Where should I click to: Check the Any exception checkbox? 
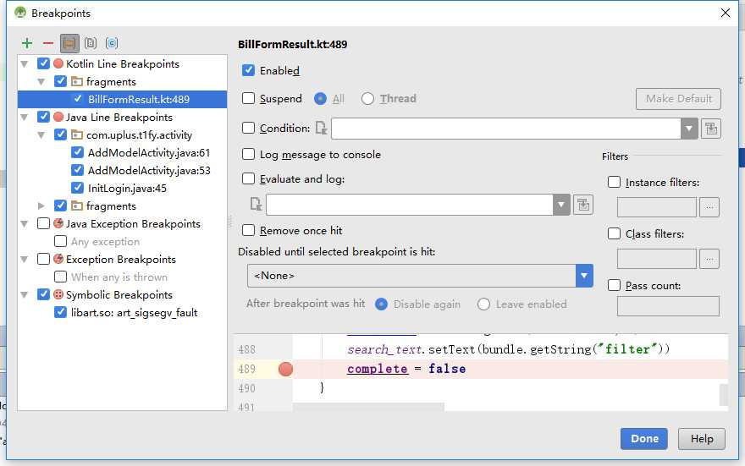tap(60, 241)
